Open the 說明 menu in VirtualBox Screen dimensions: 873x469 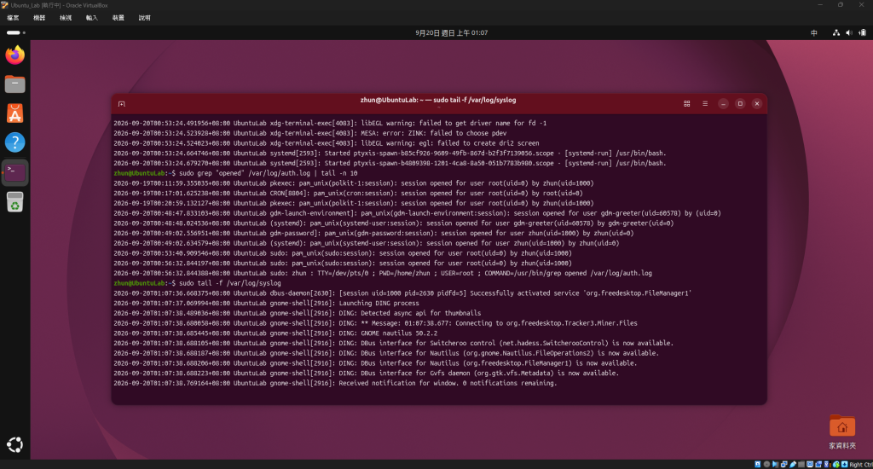[145, 18]
